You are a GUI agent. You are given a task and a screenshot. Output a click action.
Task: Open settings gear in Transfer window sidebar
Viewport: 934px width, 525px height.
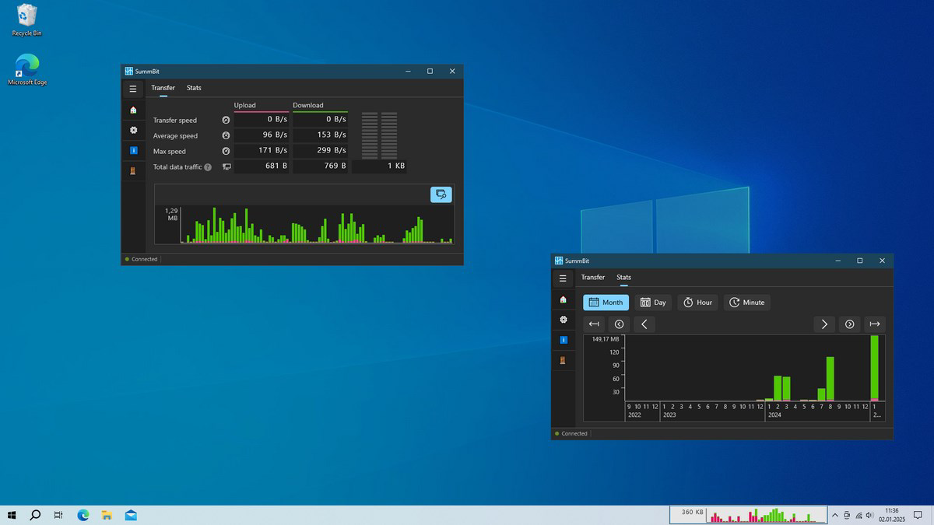click(133, 130)
